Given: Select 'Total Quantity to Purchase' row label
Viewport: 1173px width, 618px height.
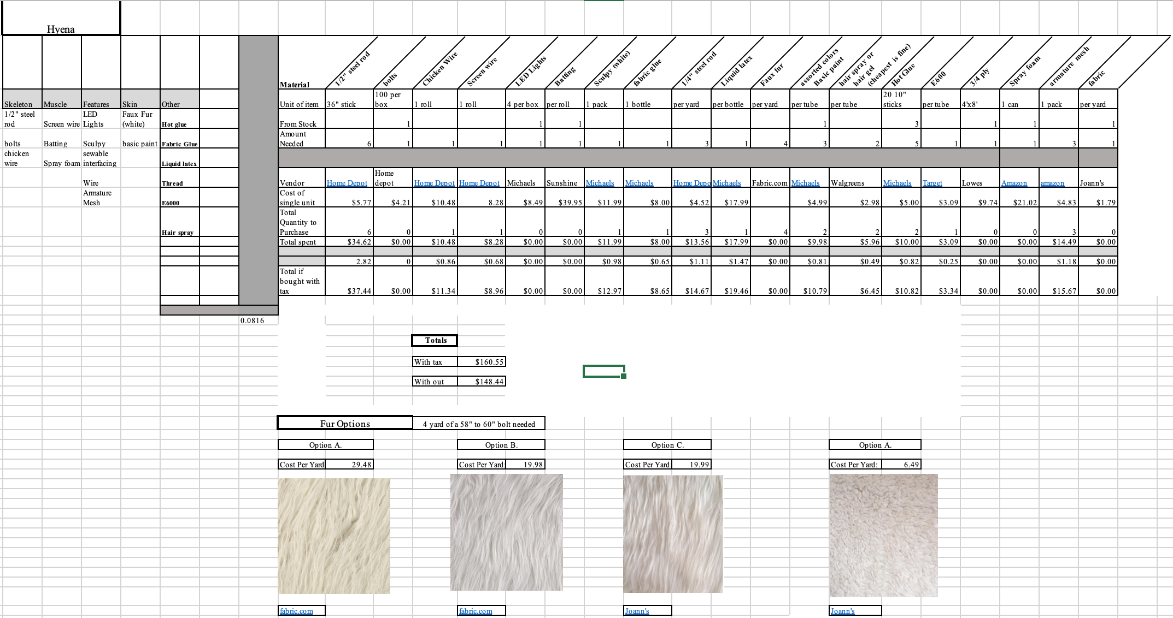Looking at the screenshot, I should [302, 222].
